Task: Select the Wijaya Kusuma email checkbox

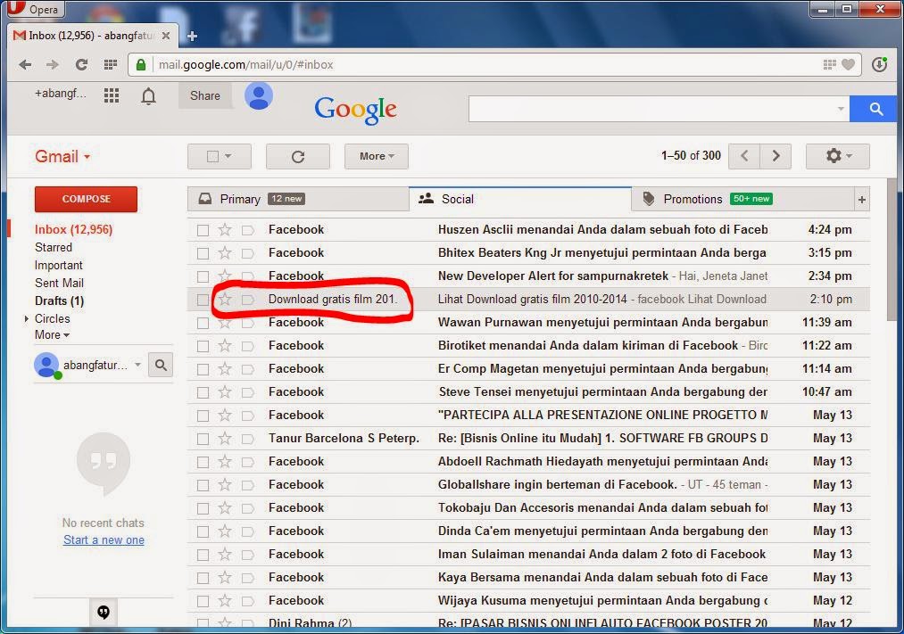Action: pyautogui.click(x=203, y=601)
